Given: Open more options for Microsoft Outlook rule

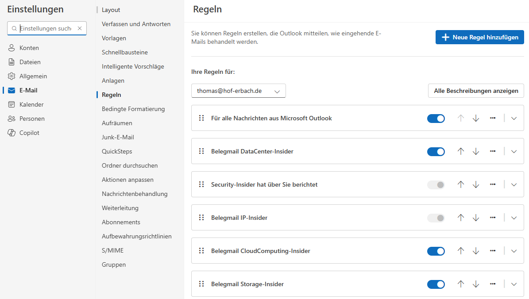Looking at the screenshot, I should (492, 118).
